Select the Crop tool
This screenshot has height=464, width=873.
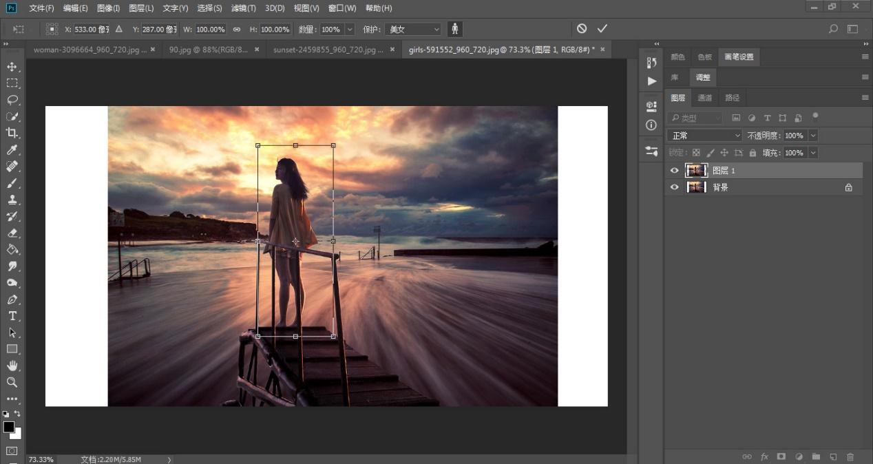pyautogui.click(x=12, y=133)
